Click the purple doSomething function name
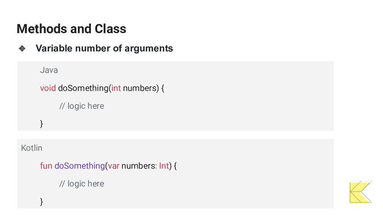This screenshot has height=215, width=383. coord(80,166)
